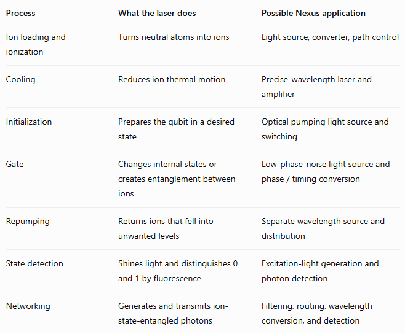405x334 pixels.
Task: Select the 'What the laser does' header
Action: click(157, 13)
